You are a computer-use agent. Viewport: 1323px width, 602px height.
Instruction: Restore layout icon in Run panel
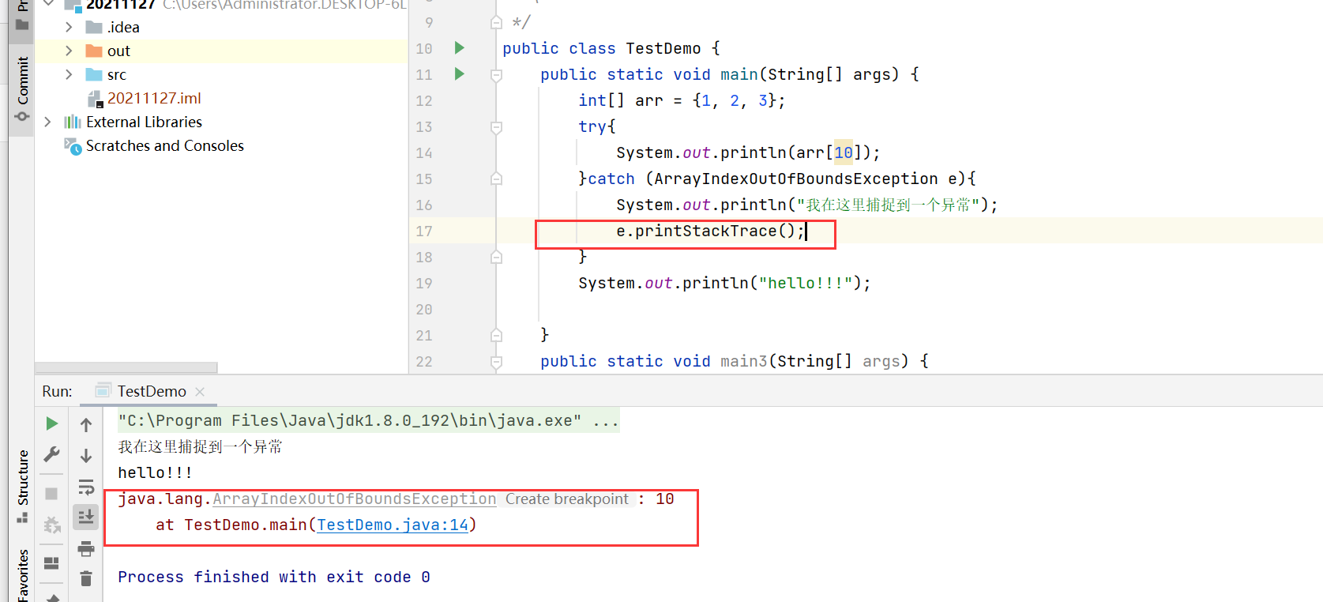click(51, 563)
